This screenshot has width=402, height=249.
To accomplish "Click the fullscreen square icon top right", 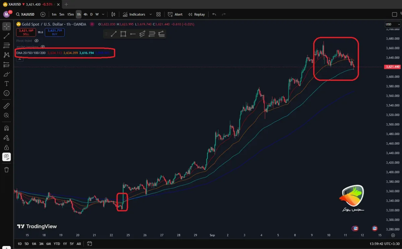I will click(394, 14).
